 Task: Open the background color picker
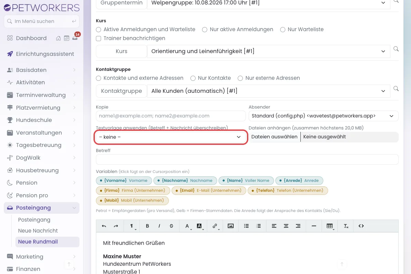(x=200, y=226)
